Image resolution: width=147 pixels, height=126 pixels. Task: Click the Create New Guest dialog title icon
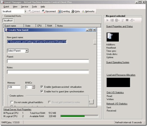pyautogui.click(x=6, y=30)
